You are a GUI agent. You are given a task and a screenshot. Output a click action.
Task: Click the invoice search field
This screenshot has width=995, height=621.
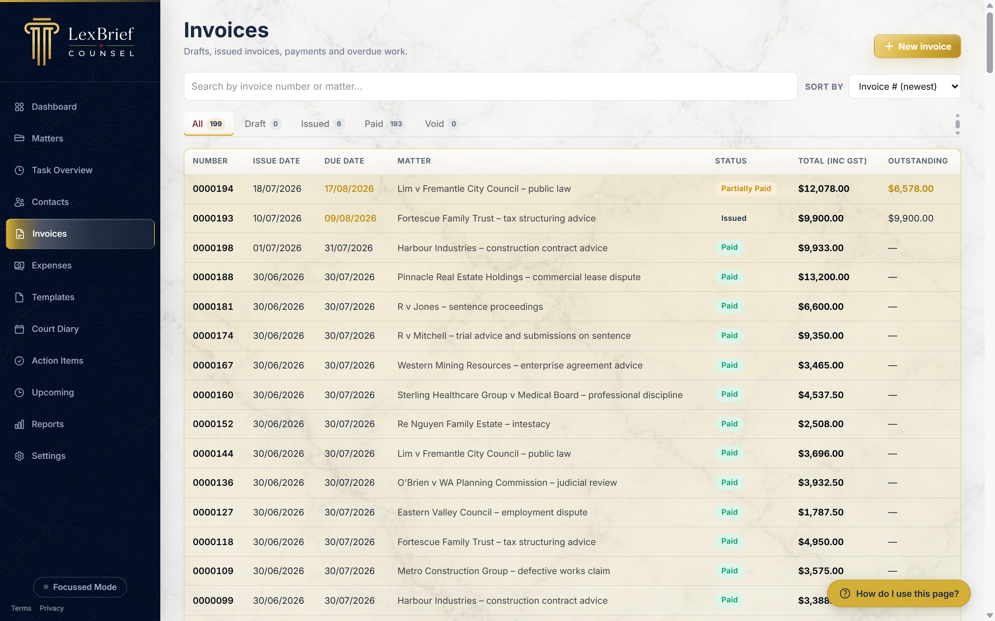tap(491, 86)
